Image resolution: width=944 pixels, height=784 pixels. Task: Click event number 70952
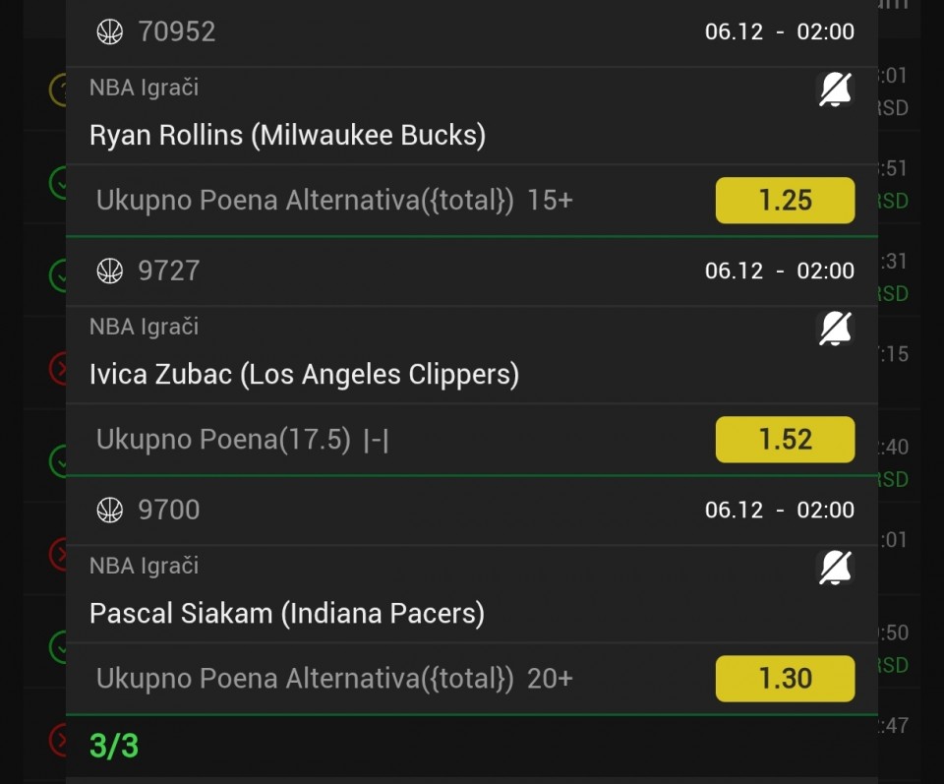tap(177, 31)
